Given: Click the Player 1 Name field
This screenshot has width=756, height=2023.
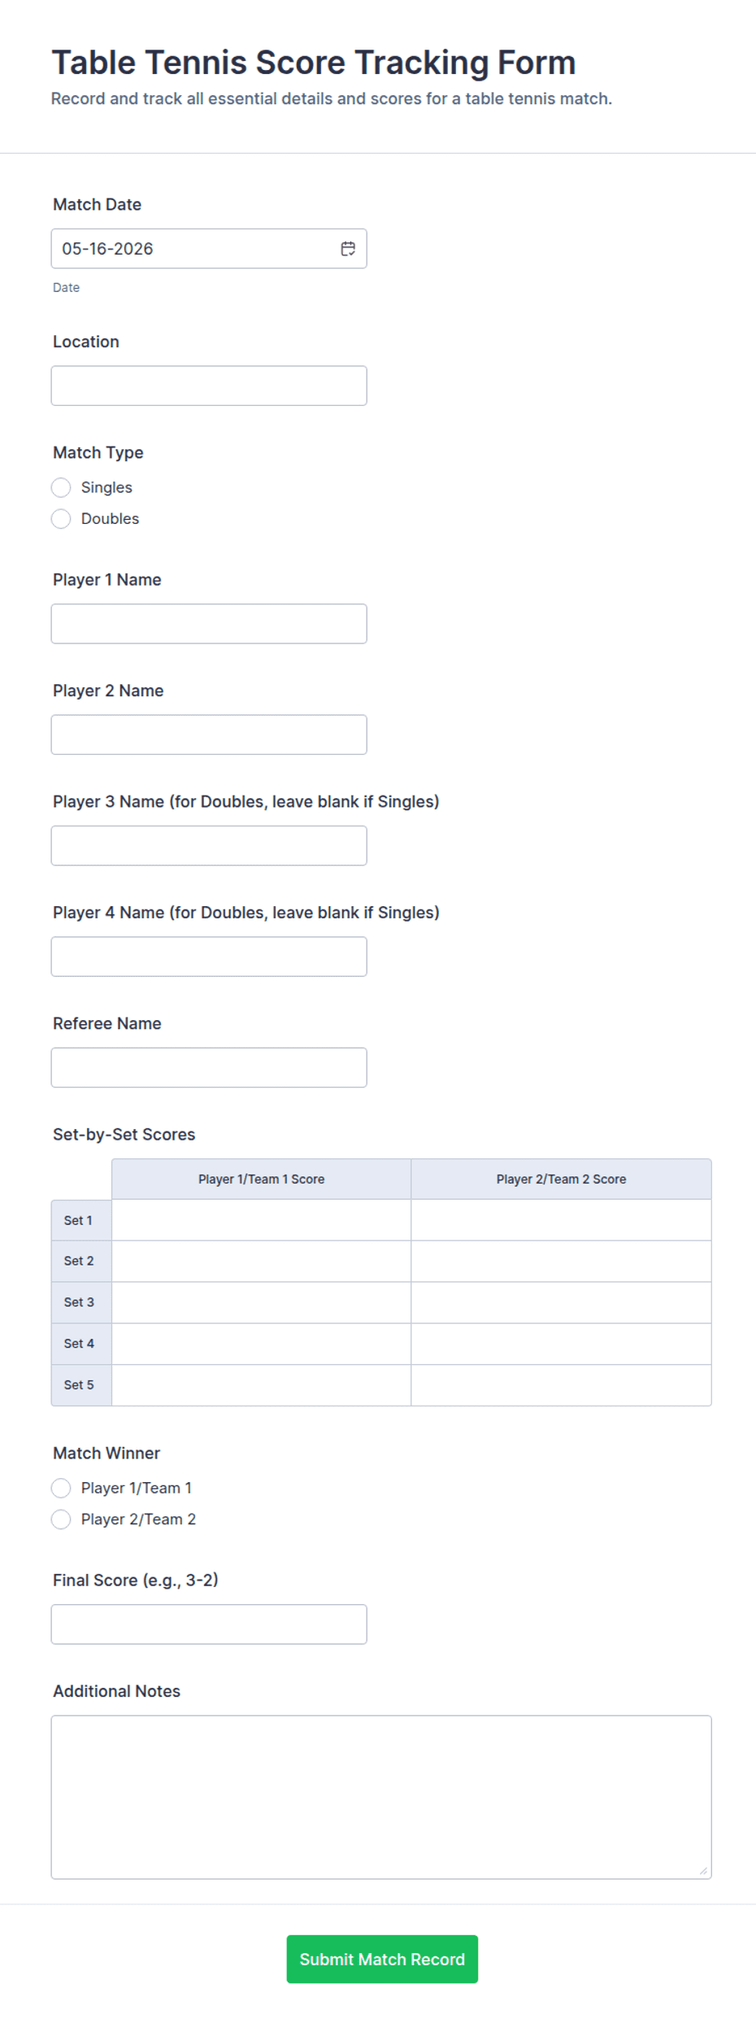Looking at the screenshot, I should click(x=209, y=624).
